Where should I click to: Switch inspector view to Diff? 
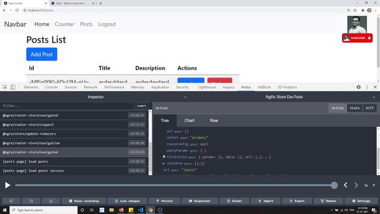[369, 108]
